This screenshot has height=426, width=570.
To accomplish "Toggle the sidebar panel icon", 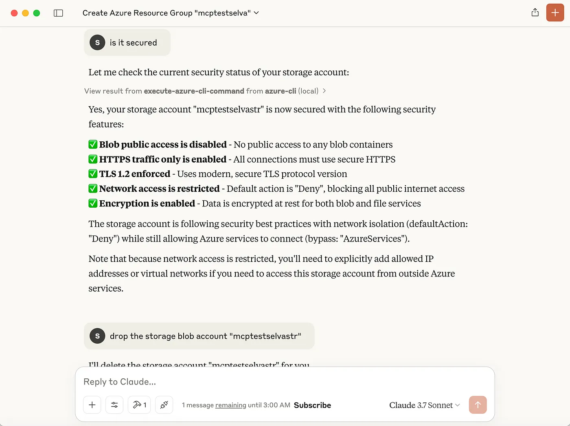I will click(58, 13).
